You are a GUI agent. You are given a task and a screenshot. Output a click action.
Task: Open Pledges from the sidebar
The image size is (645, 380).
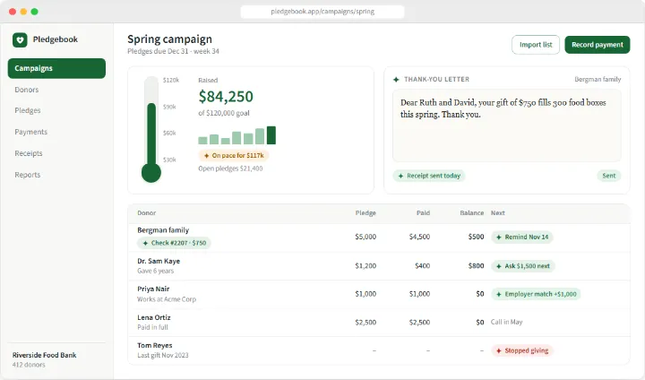pos(28,110)
